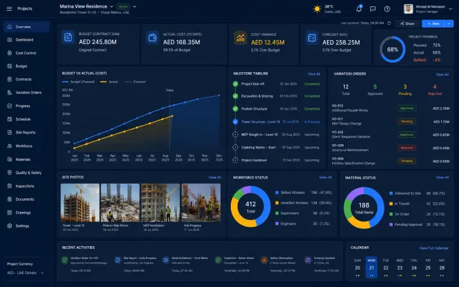Open Documents in the sidebar
Image resolution: width=459 pixels, height=287 pixels.
[x=26, y=200]
